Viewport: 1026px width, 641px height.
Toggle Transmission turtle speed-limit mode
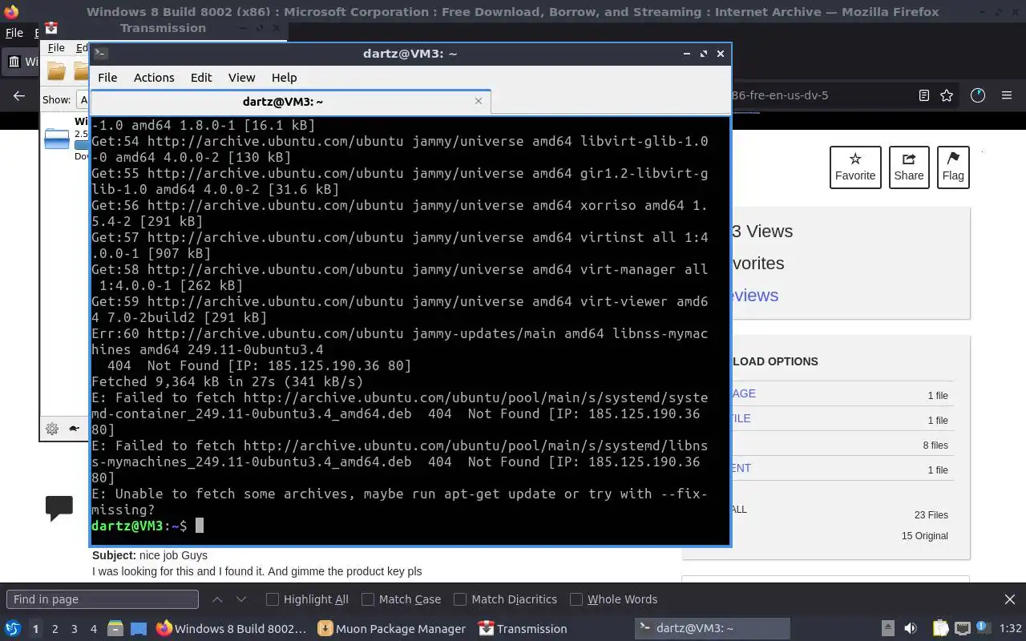coord(75,429)
